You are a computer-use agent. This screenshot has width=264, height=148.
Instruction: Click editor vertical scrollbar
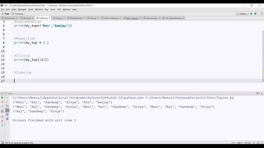[263, 56]
